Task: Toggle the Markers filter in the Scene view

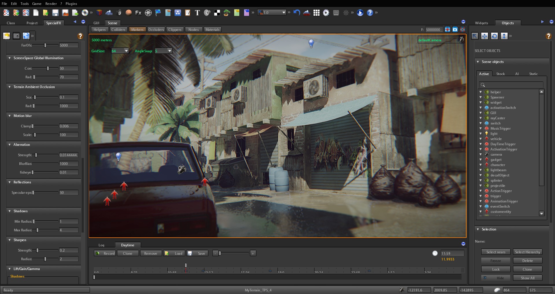Action: click(x=137, y=29)
